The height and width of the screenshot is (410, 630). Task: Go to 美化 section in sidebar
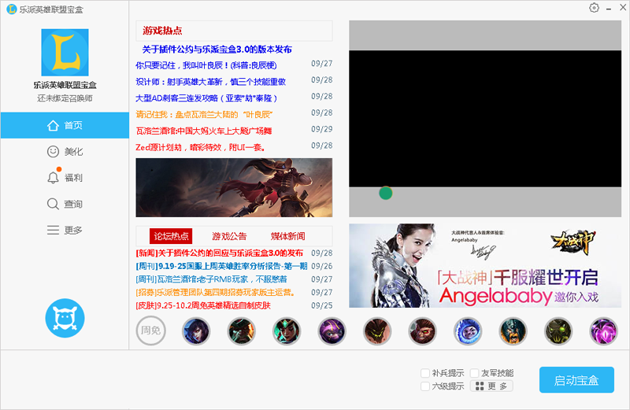65,151
